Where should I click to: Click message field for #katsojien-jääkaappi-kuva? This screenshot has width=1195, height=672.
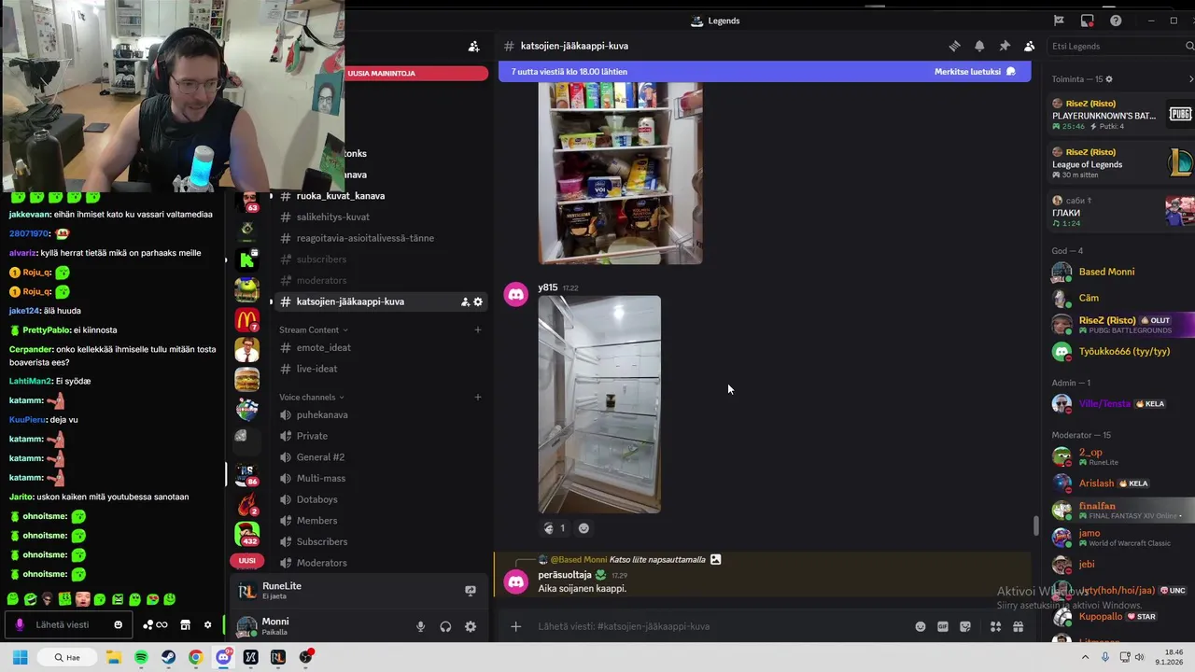tap(719, 626)
